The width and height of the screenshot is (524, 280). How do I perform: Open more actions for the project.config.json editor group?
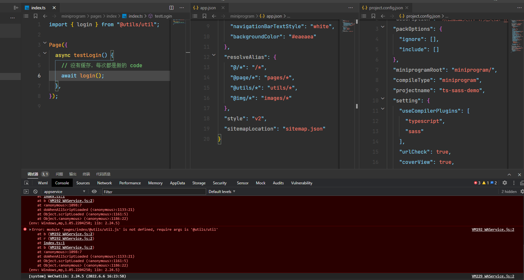tap(520, 8)
